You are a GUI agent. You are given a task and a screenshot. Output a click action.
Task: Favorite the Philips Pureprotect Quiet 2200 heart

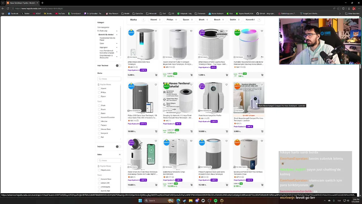point(227,141)
